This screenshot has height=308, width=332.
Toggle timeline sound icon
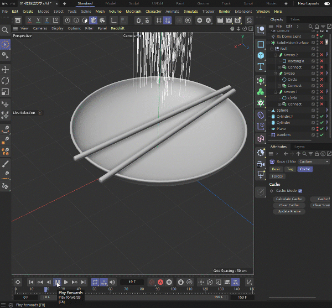(x=112, y=282)
